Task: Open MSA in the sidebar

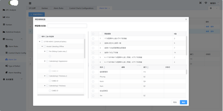Action: [6, 17]
